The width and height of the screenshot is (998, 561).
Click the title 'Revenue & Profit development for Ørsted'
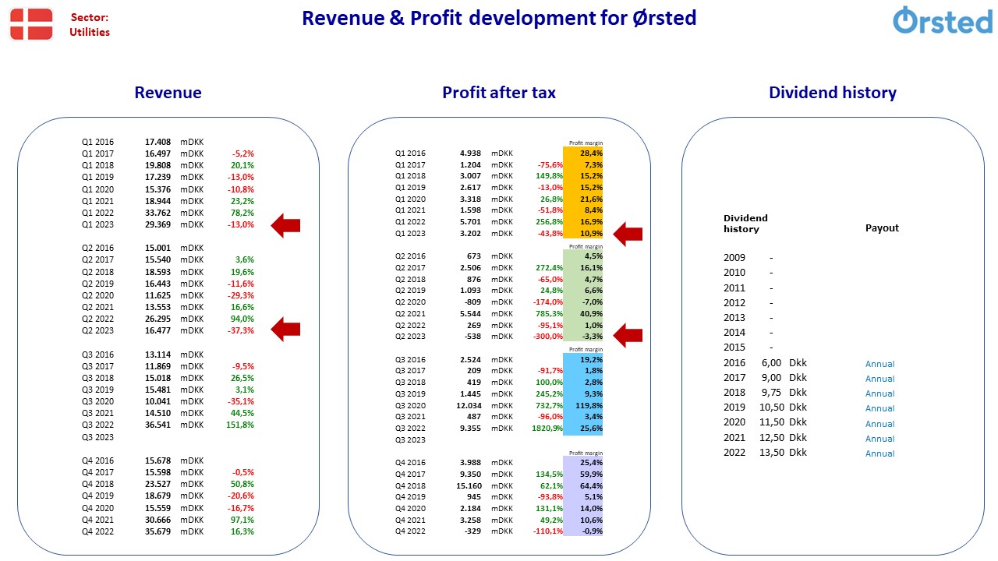[x=499, y=17]
